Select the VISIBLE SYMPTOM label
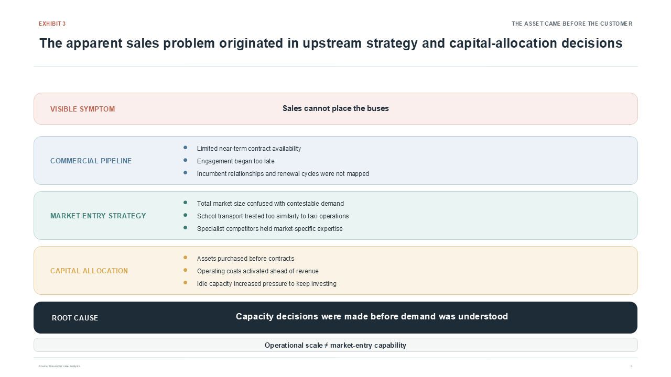The height and width of the screenshot is (377, 671). point(82,109)
